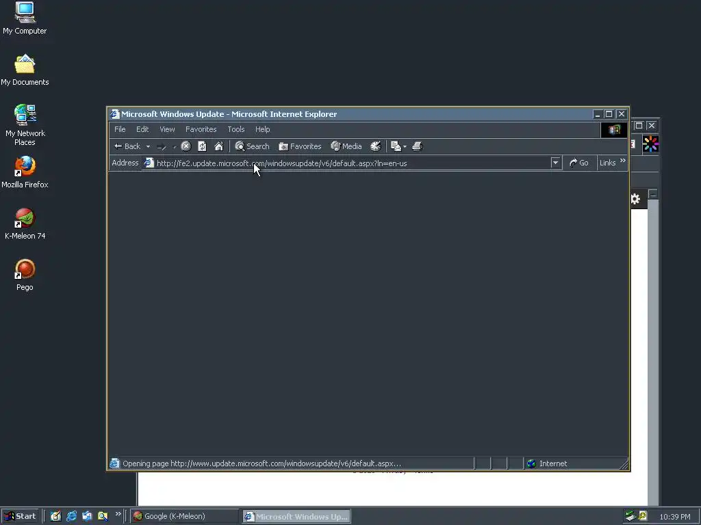Click K-Meleon scrollbar up arrow
Screen dimensions: 701x525
click(x=652, y=194)
